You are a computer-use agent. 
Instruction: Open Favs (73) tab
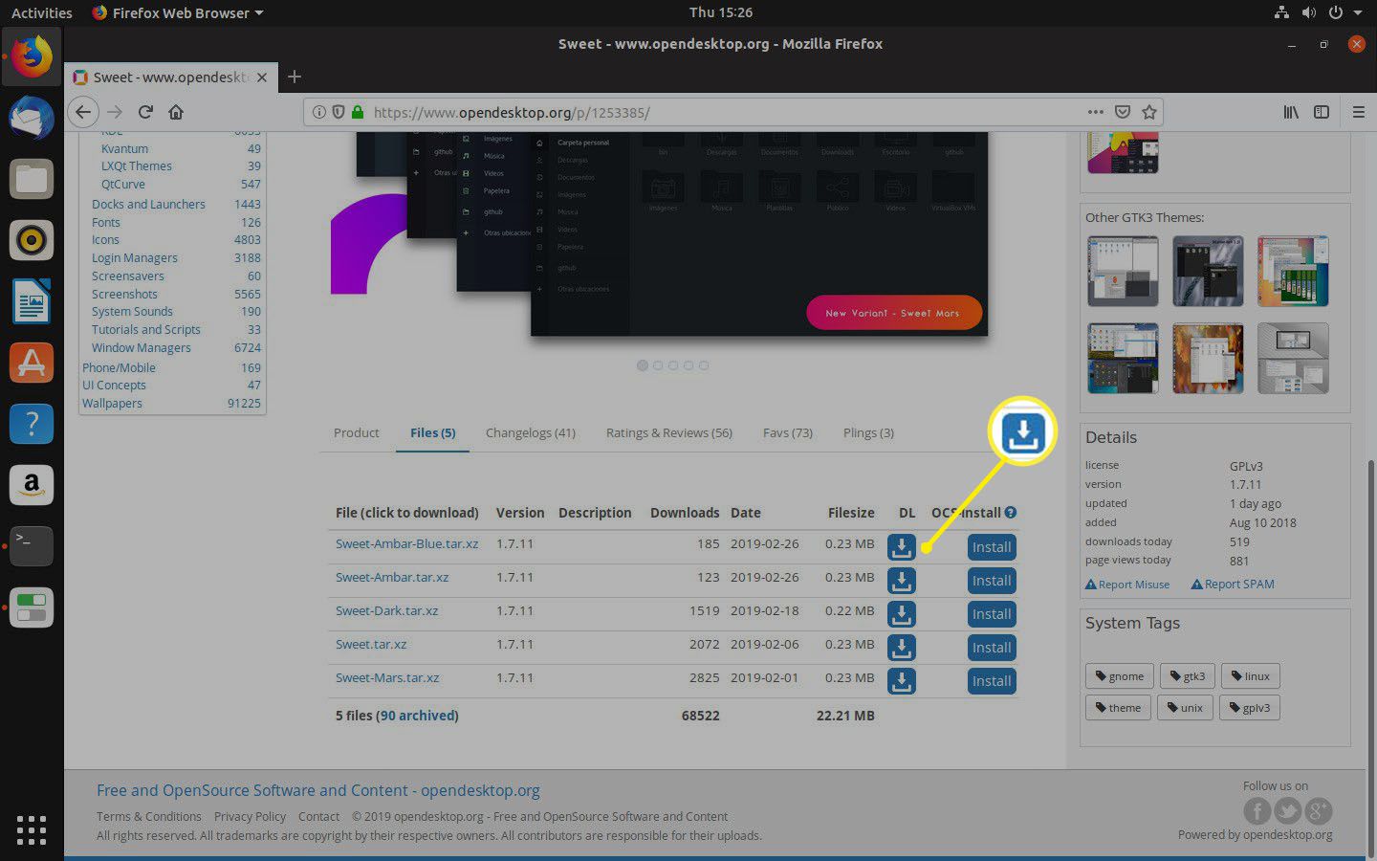tap(788, 432)
